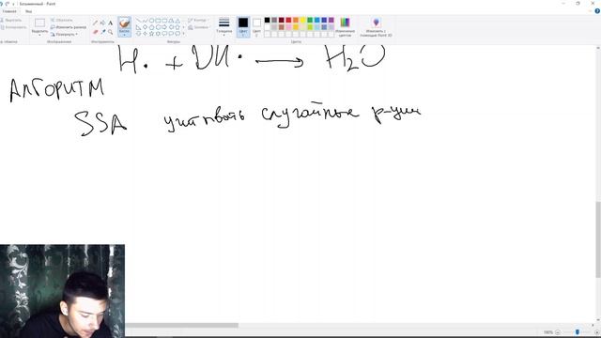Viewport: 601px width, 338px height.
Task: Pick the purple color swatch
Action: pos(331,21)
